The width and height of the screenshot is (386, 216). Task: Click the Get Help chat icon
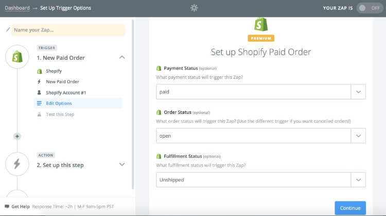click(x=7, y=207)
